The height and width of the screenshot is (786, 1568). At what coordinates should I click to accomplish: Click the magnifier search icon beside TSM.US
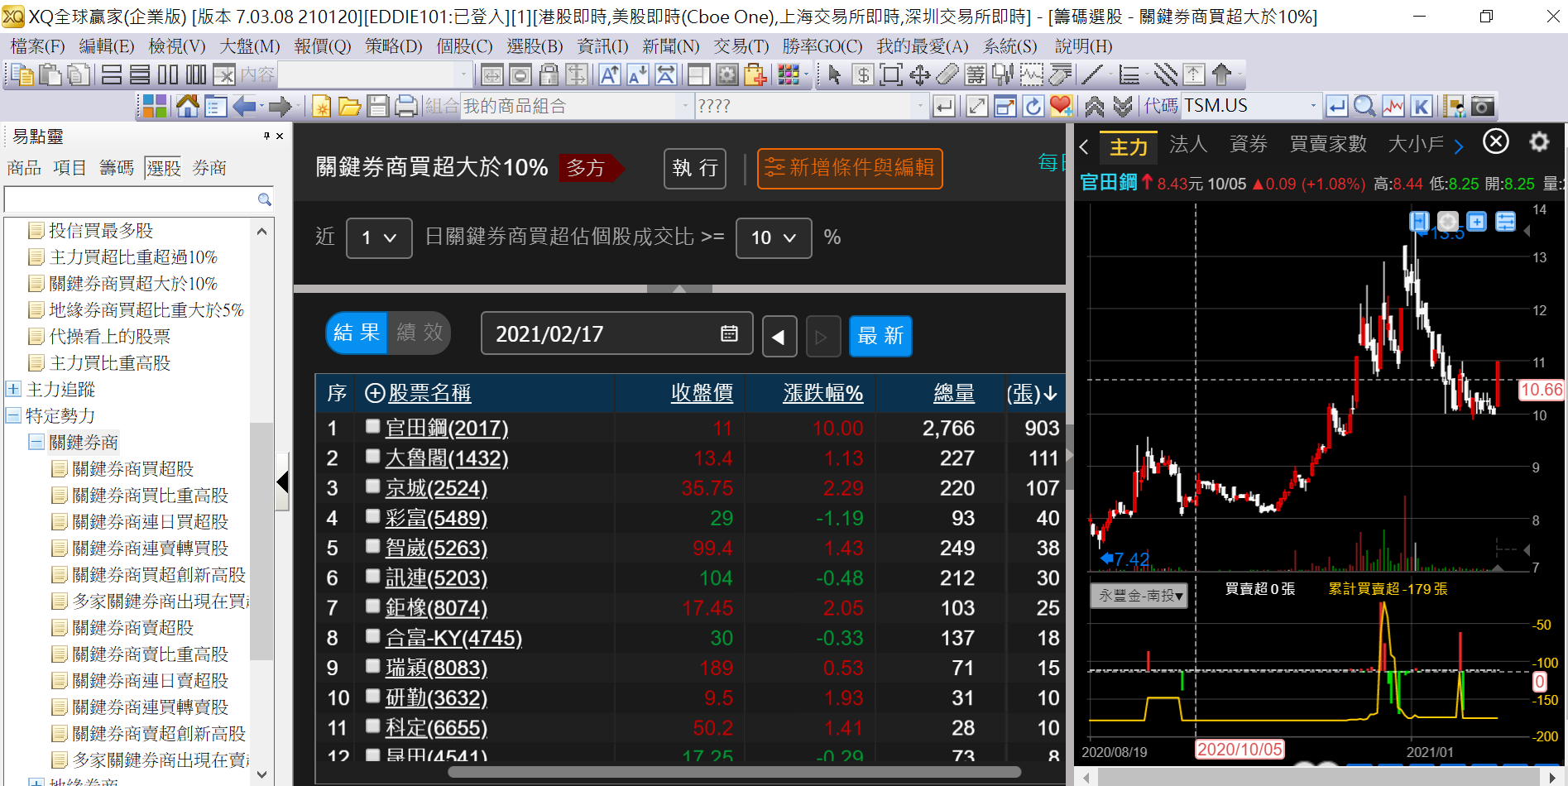(1364, 106)
